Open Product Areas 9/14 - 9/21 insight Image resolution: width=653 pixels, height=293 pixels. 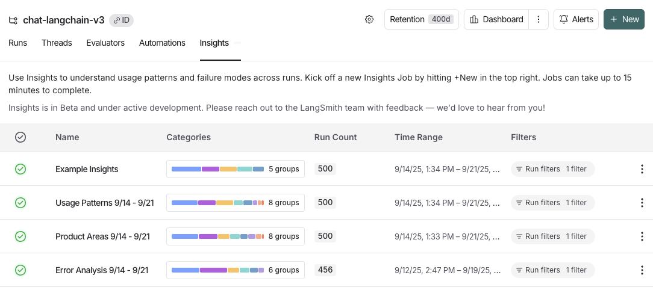(x=102, y=236)
